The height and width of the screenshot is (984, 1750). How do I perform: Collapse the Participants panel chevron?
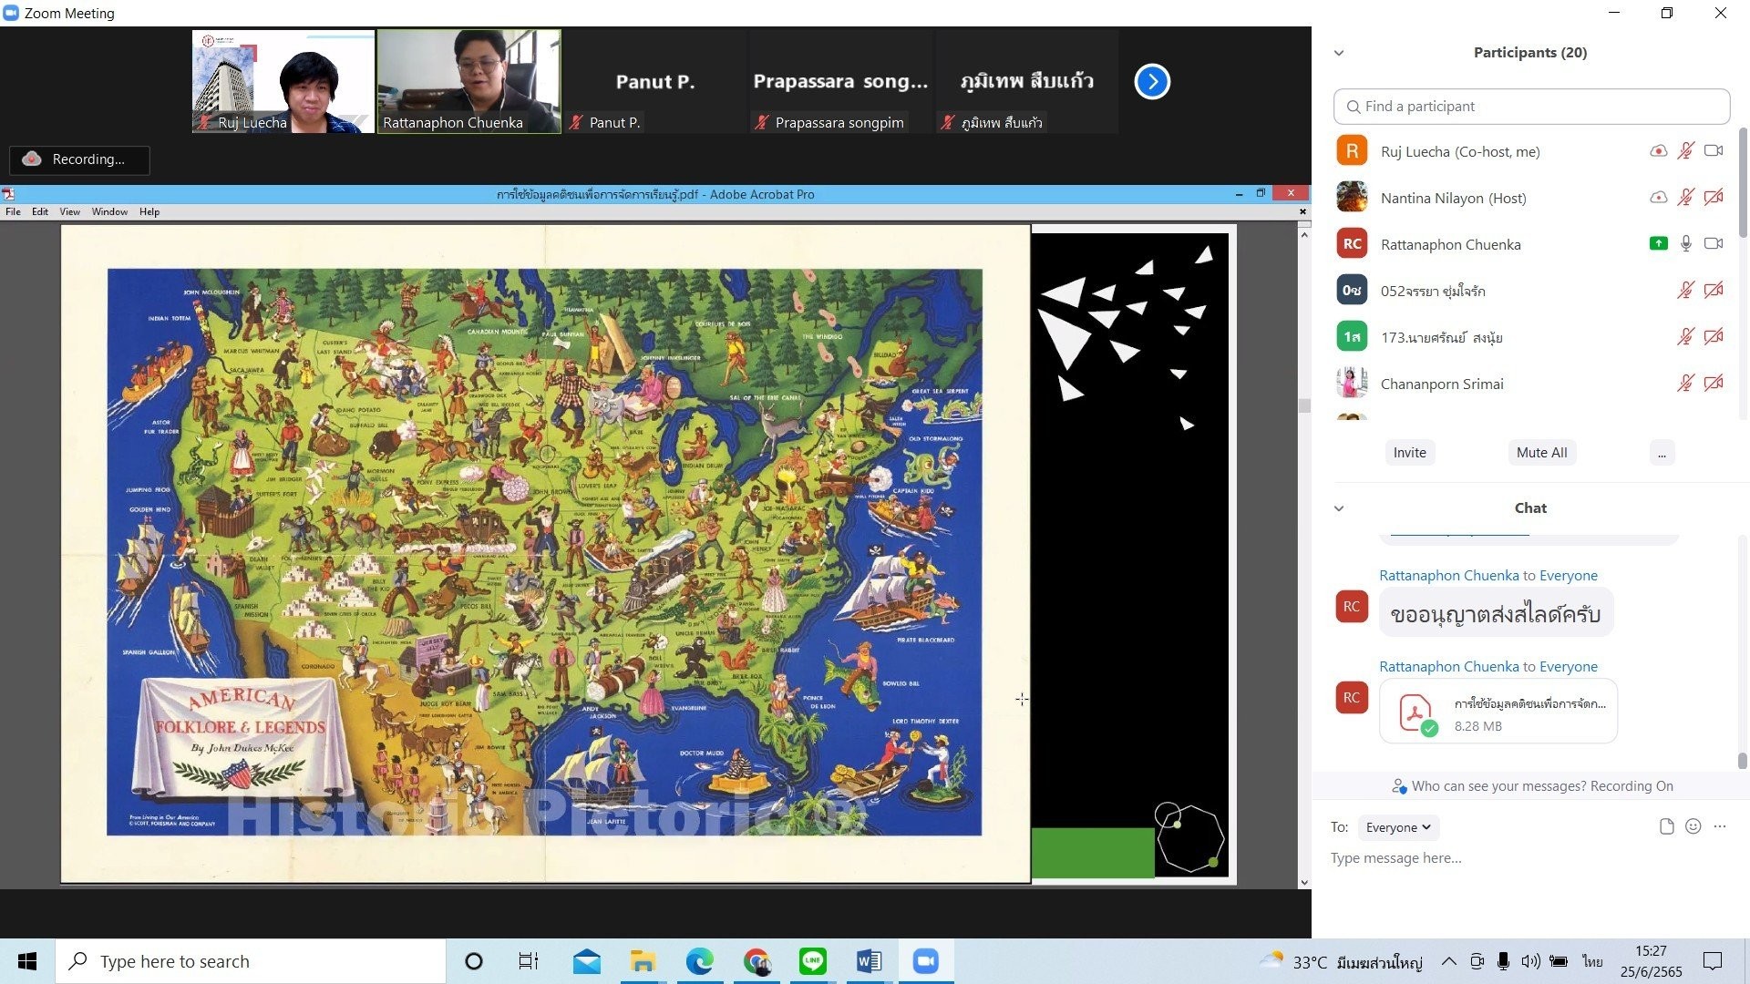tap(1339, 53)
